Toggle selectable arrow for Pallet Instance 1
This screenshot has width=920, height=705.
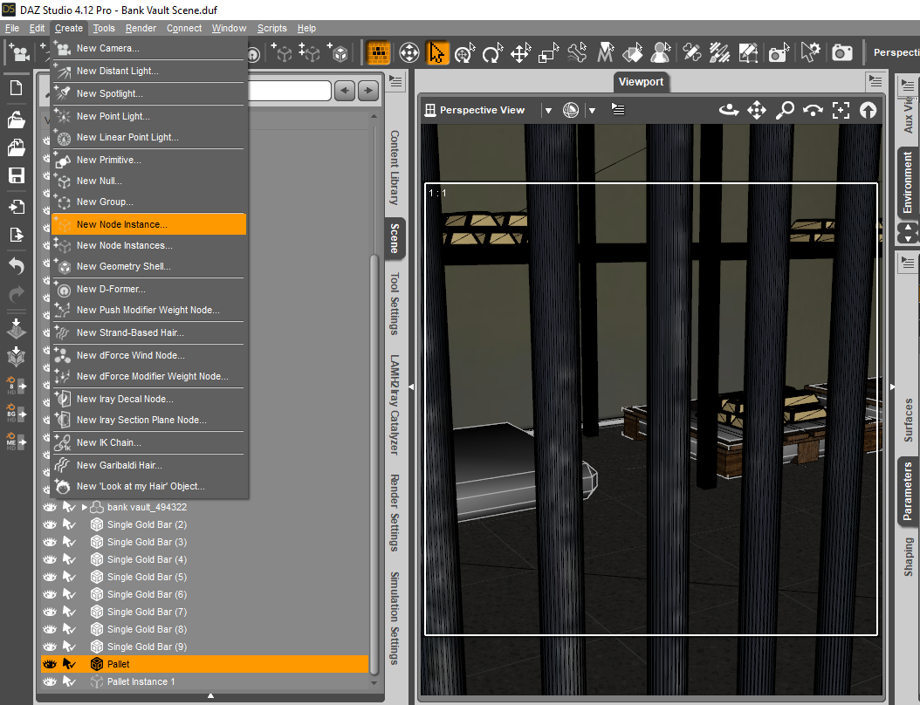click(x=69, y=681)
